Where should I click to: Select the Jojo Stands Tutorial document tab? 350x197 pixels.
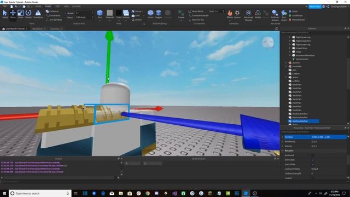pyautogui.click(x=15, y=29)
